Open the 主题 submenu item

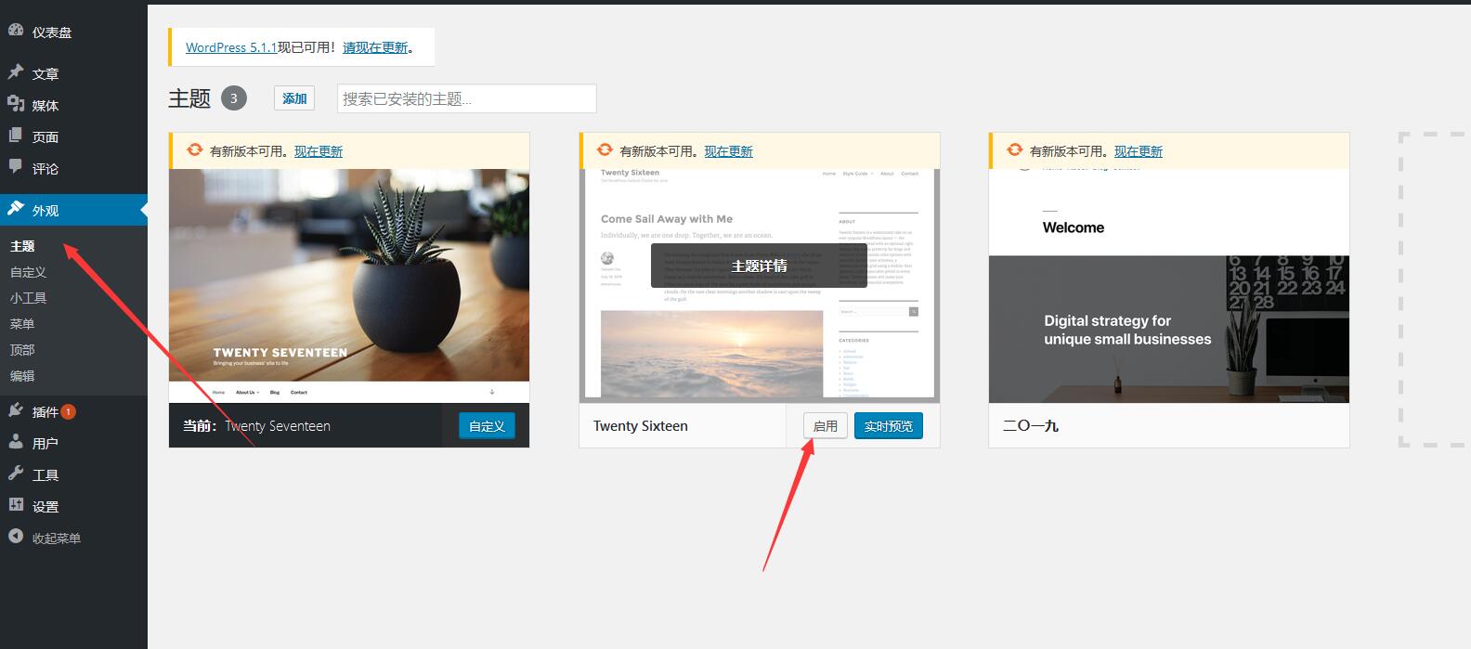(x=22, y=246)
